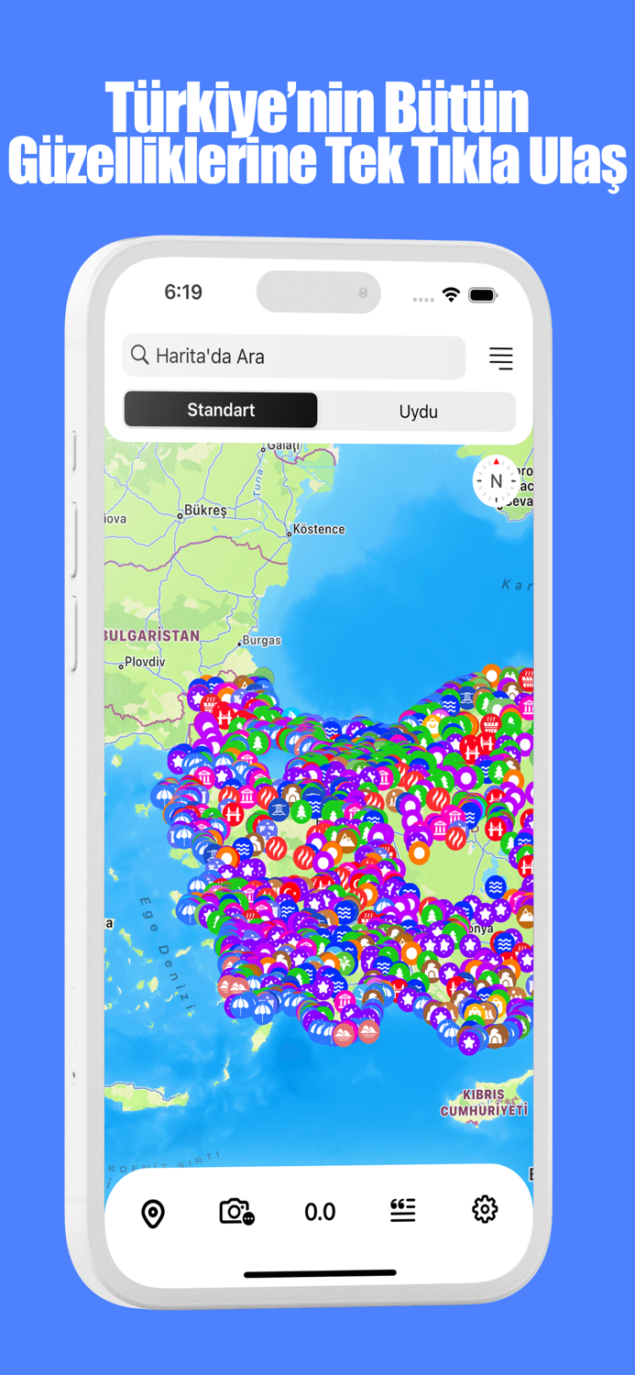
Task: Tap the Wi-Fi status icon
Action: point(451,294)
